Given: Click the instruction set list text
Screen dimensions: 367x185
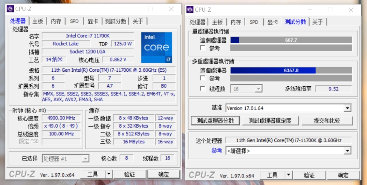Looking at the screenshot, I should [109, 97].
